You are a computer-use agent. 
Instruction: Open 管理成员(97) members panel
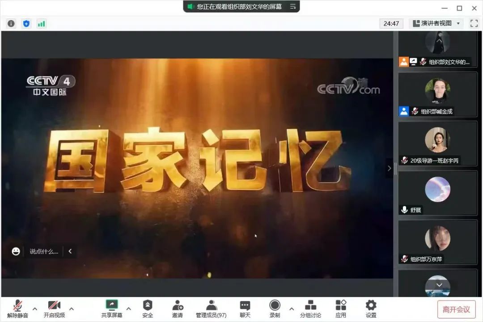[211, 309]
